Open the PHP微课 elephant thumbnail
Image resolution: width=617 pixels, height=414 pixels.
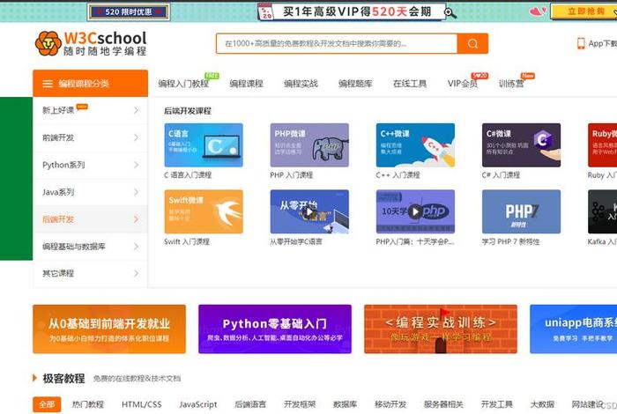pos(309,145)
